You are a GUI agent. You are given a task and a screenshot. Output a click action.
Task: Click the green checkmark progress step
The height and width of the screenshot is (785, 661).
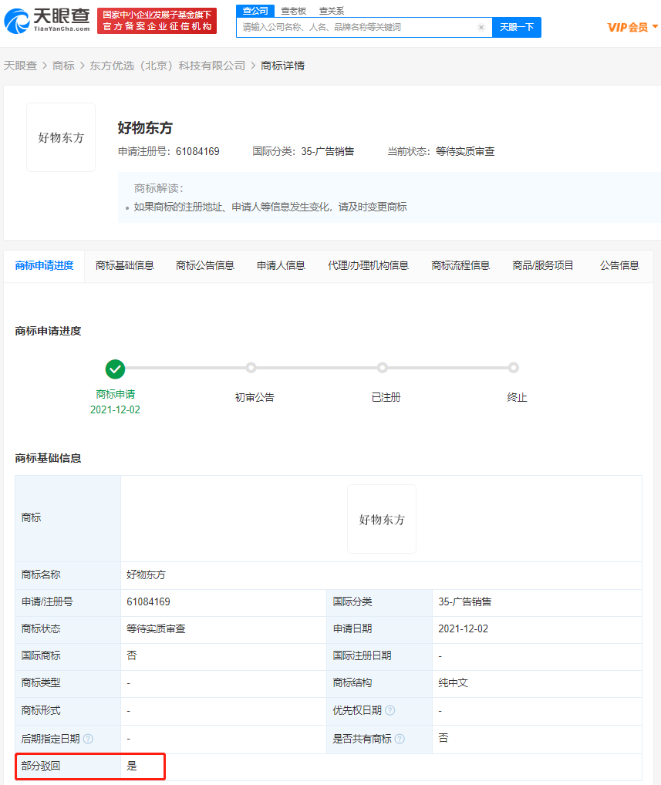point(116,369)
